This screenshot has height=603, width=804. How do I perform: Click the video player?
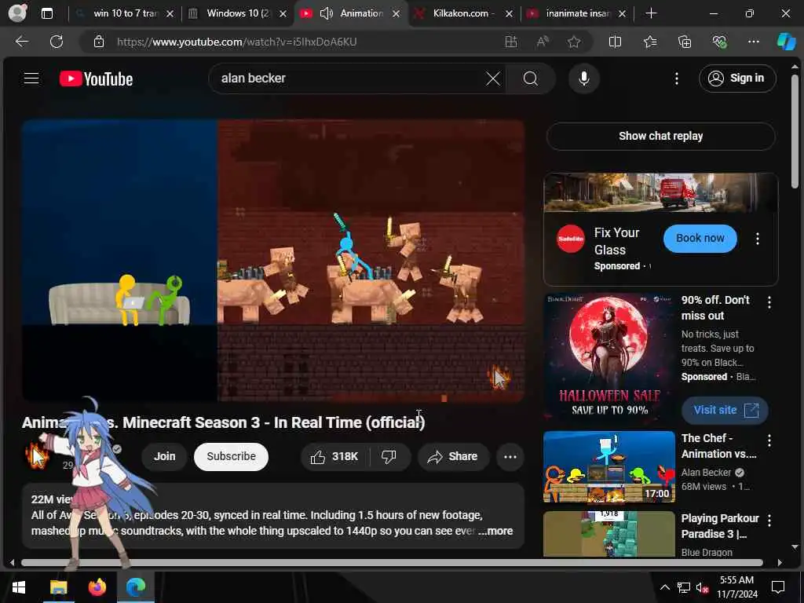click(273, 261)
